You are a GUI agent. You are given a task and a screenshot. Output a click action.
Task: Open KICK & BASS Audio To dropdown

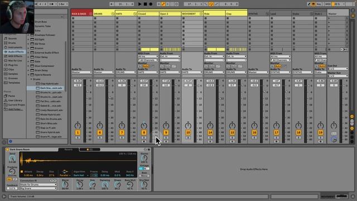82,72
